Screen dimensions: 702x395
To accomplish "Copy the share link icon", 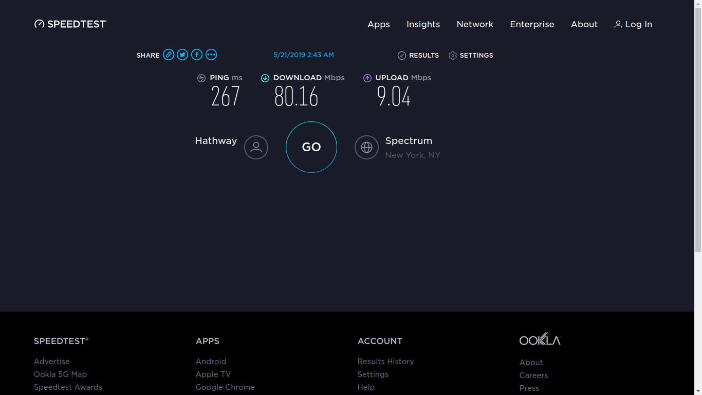I will point(169,55).
